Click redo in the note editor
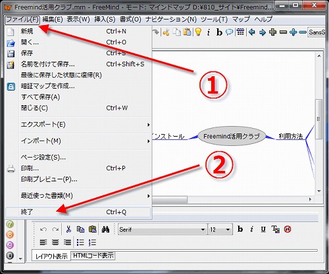 tap(55, 229)
